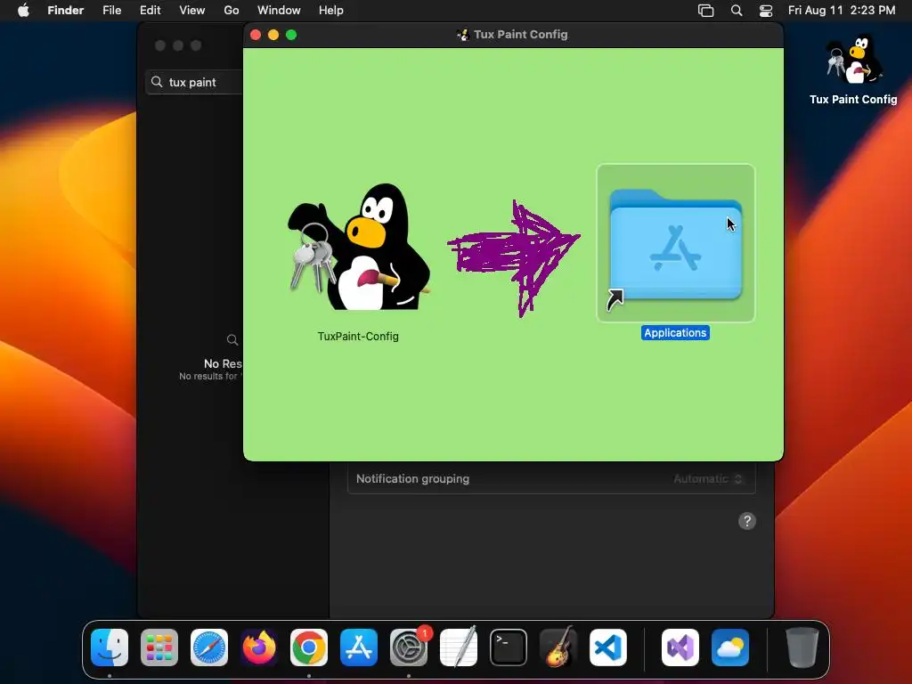Viewport: 912px width, 684px height.
Task: Open Spotlight search in menu bar
Action: (x=737, y=11)
